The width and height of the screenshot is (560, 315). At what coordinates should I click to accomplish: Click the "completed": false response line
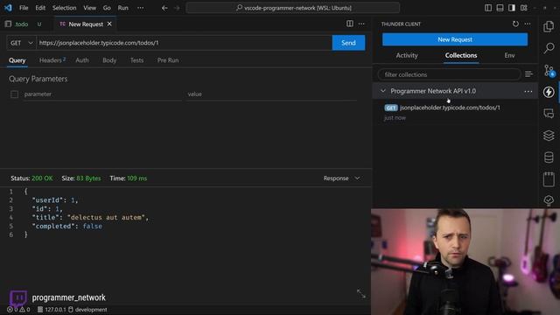tap(66, 226)
